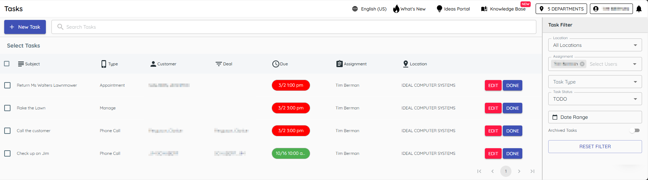Image resolution: width=648 pixels, height=180 pixels.
Task: Check the Return Ms Walters Lawnmower task
Action: (x=7, y=85)
